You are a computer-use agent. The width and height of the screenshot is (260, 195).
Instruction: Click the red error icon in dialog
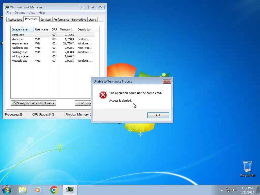tap(103, 95)
